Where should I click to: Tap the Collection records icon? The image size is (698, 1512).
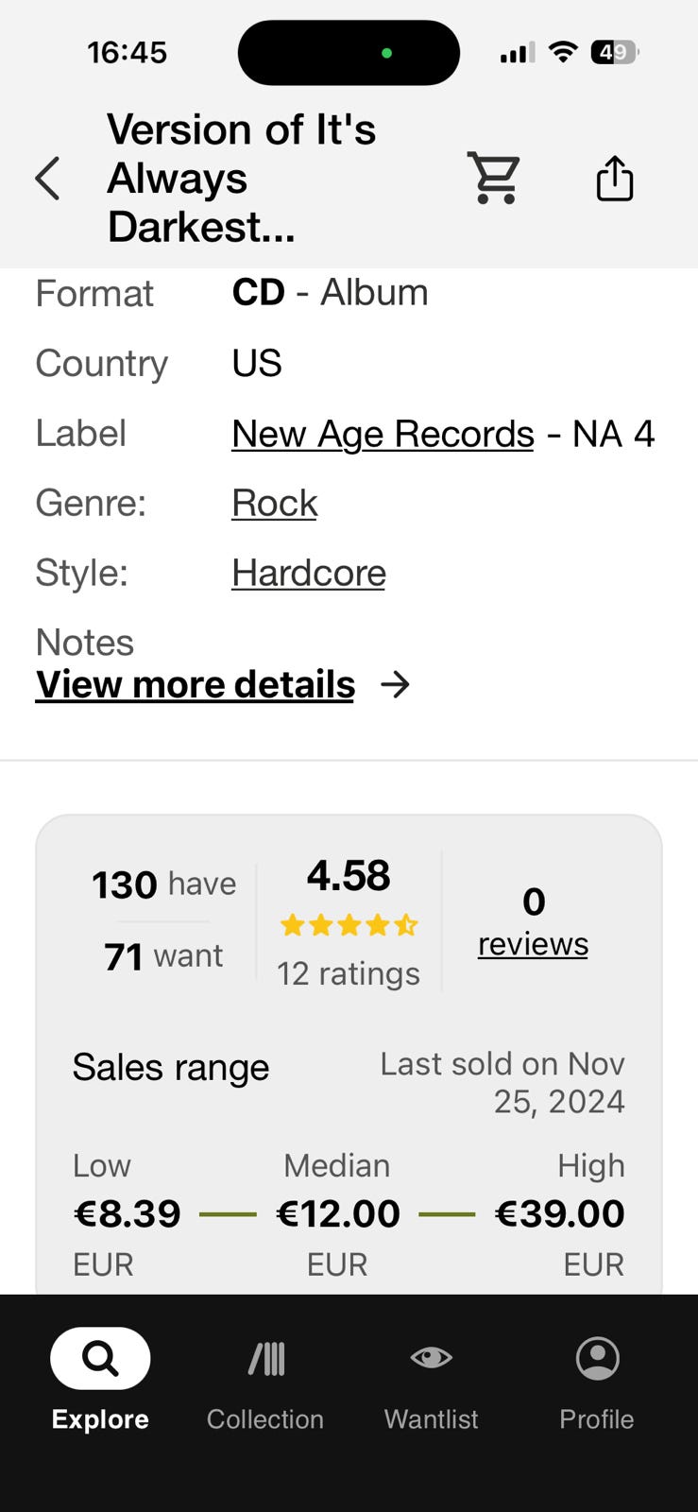coord(265,1358)
